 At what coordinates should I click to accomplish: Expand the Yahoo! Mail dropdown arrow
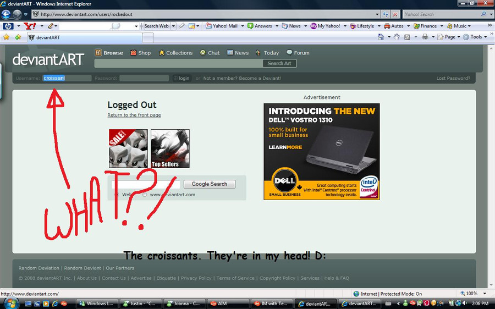pos(243,26)
